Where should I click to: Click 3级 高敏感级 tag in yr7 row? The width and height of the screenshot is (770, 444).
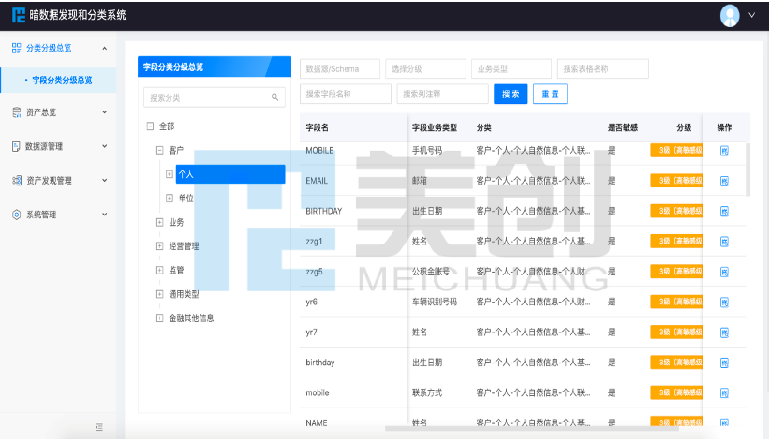pyautogui.click(x=676, y=332)
